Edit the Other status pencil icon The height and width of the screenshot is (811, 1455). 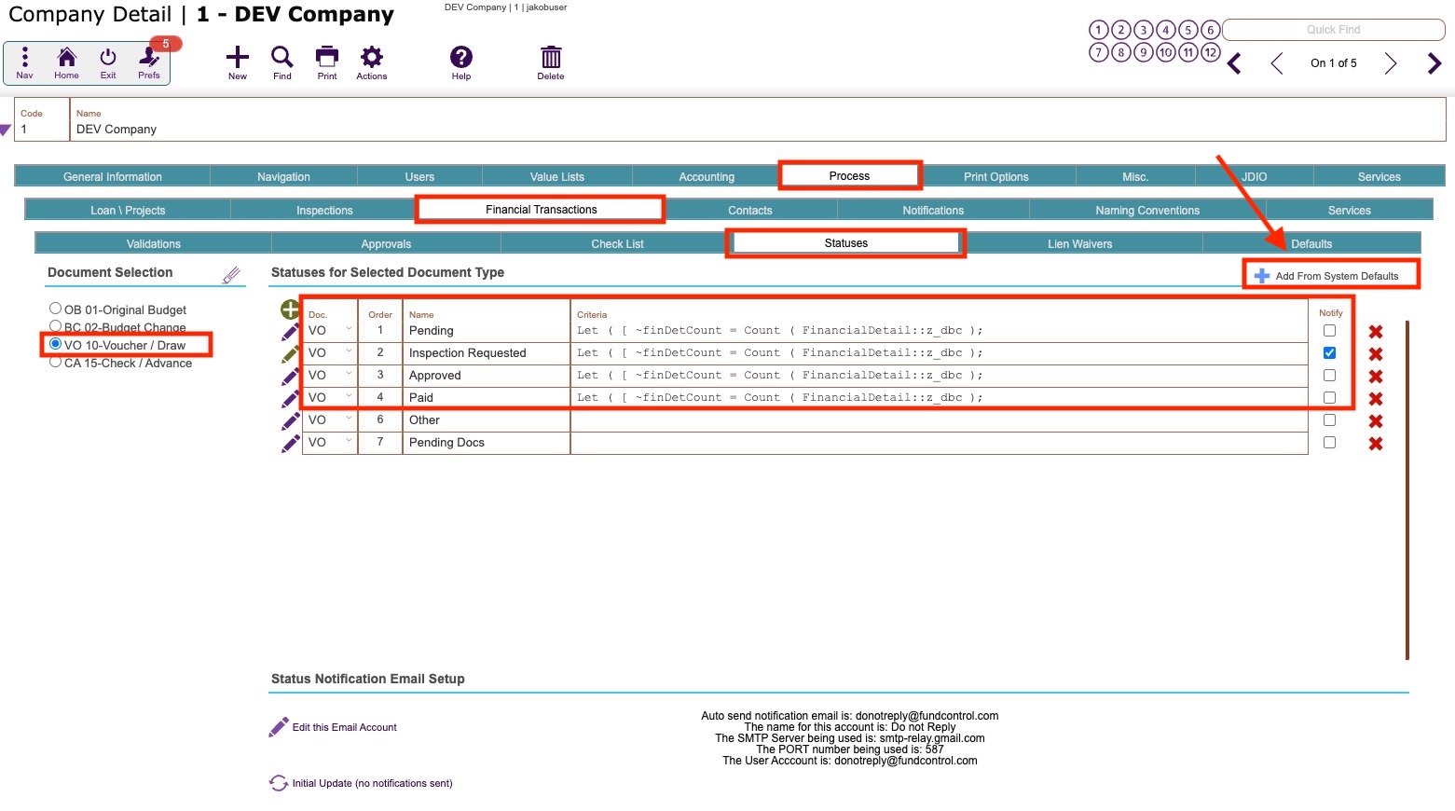pos(290,421)
